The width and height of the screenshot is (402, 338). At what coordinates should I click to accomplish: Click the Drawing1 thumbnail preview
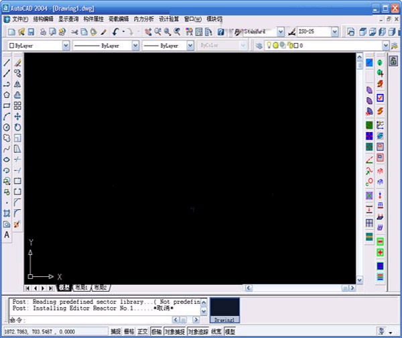tap(225, 310)
